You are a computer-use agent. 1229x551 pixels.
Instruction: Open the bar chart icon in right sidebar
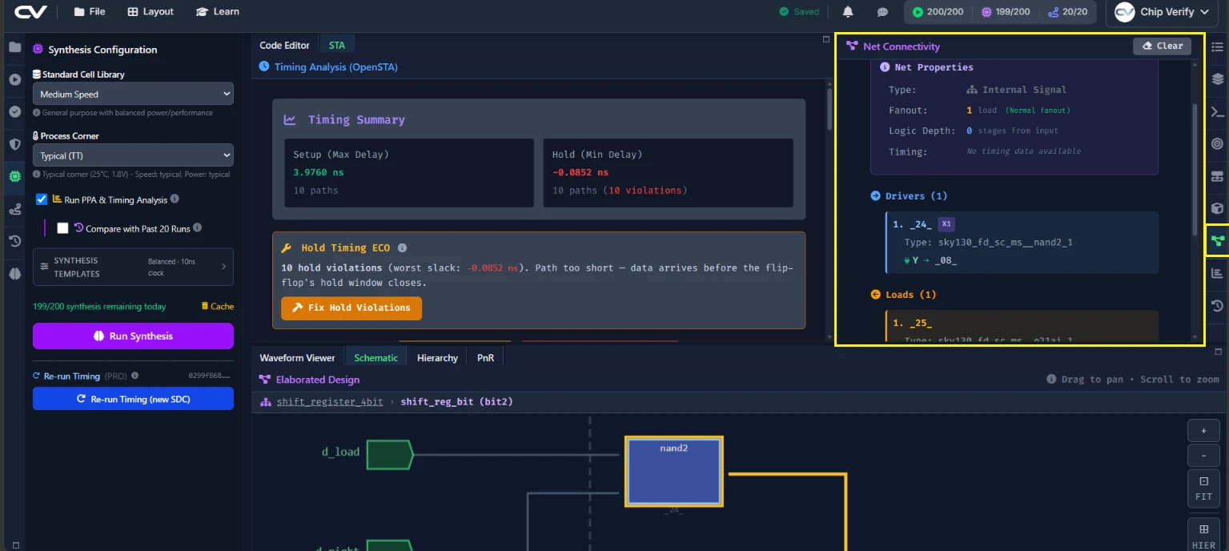coord(1217,273)
